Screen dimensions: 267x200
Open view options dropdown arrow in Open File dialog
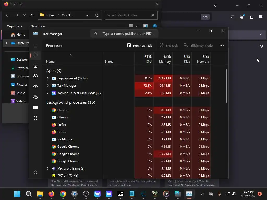pyautogui.click(x=137, y=26)
